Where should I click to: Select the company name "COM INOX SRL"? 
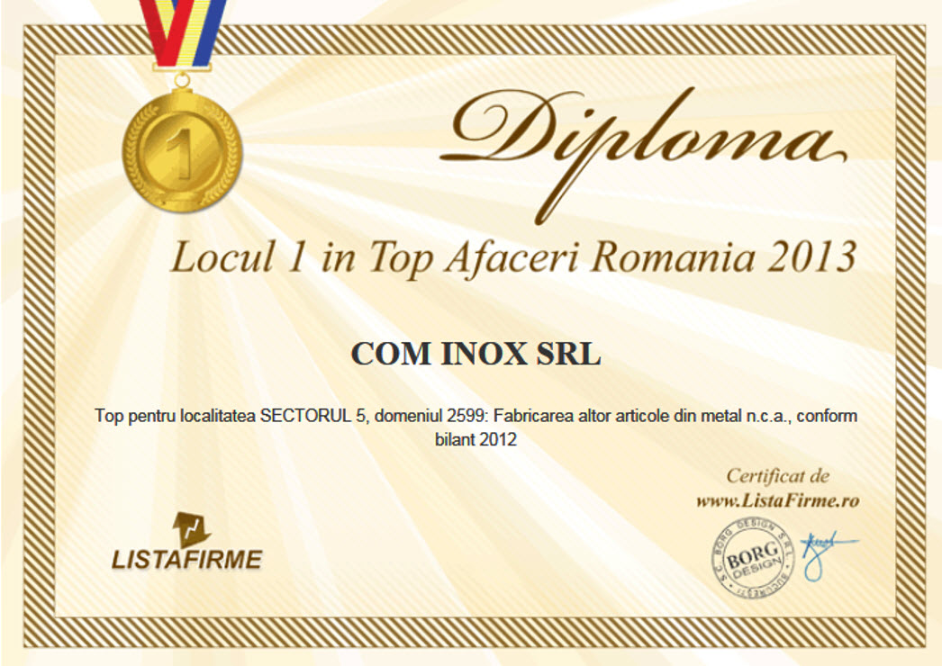(x=476, y=354)
